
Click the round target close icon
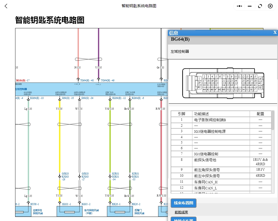[x=270, y=6]
